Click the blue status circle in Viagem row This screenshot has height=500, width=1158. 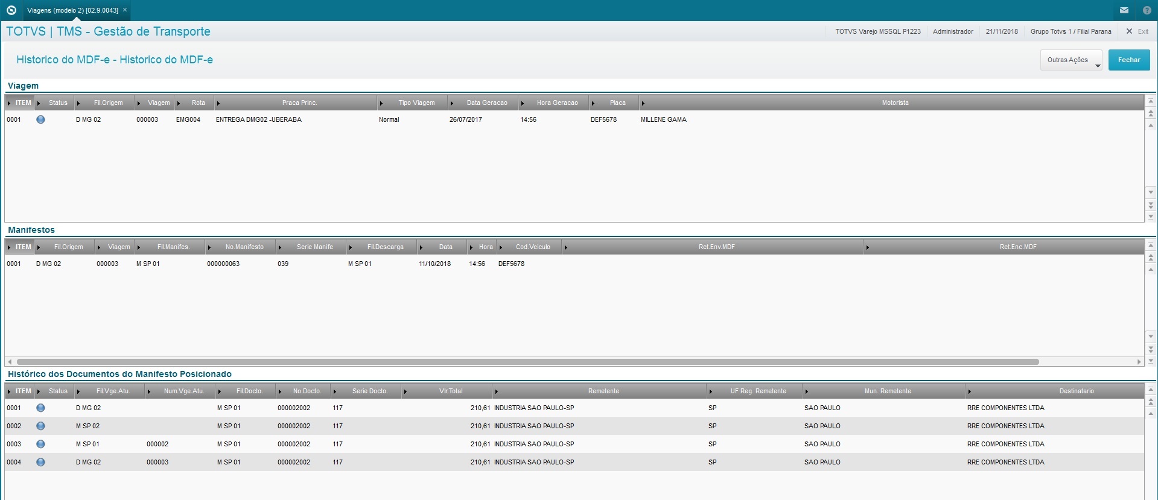click(x=40, y=119)
